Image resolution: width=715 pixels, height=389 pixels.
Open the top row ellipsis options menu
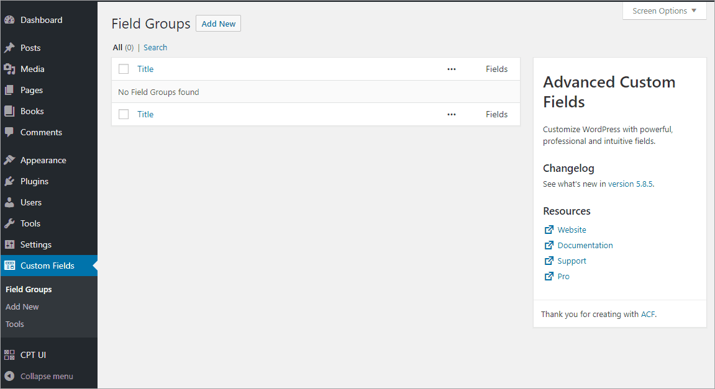coord(451,69)
